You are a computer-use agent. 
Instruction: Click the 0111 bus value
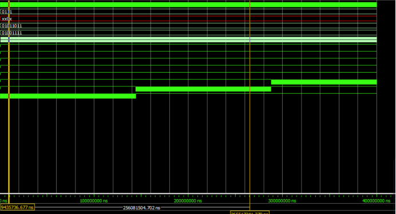point(7,11)
